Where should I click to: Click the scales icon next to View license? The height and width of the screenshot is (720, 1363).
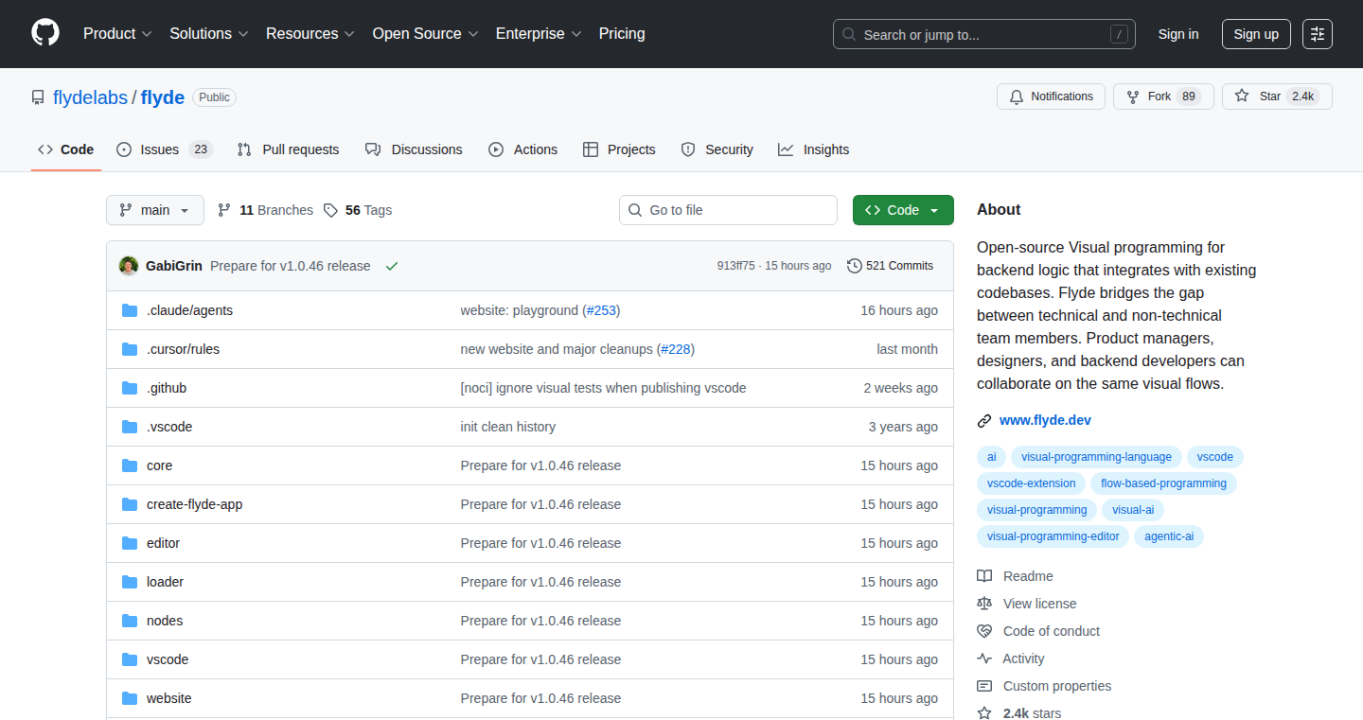[x=984, y=604]
